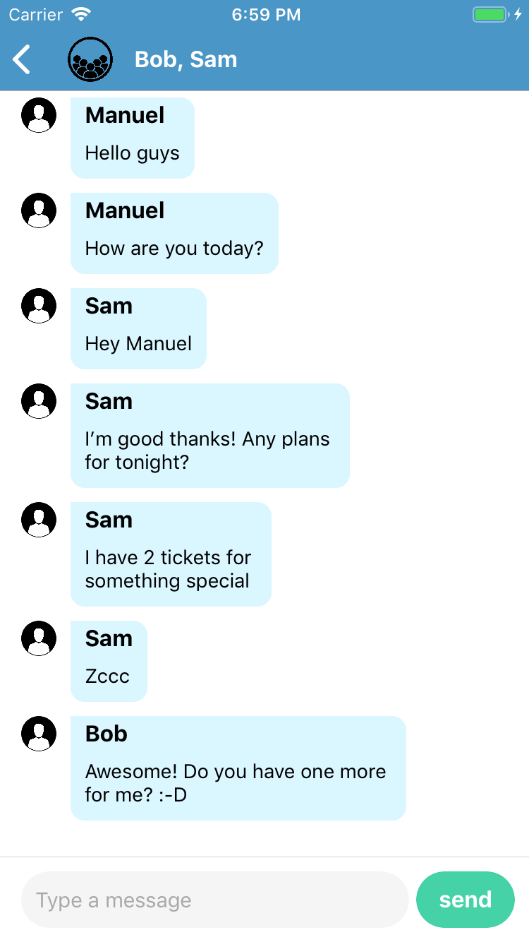This screenshot has height=942, width=529.
Task: Select Sam's 'I have 2 tickets' message
Action: (171, 554)
